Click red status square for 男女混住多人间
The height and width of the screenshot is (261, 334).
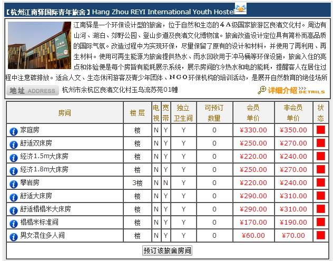[x=321, y=235]
